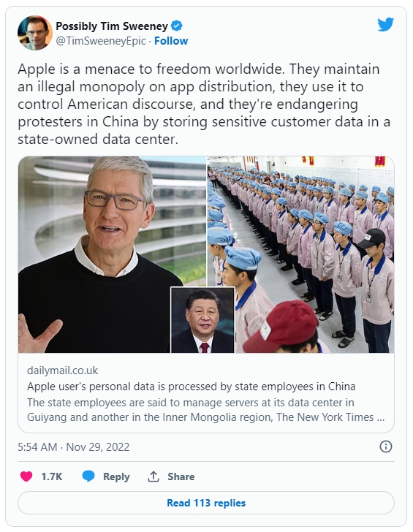413x532 pixels.
Task: Follow the @TimSweeneyEpic account
Action: 171,41
